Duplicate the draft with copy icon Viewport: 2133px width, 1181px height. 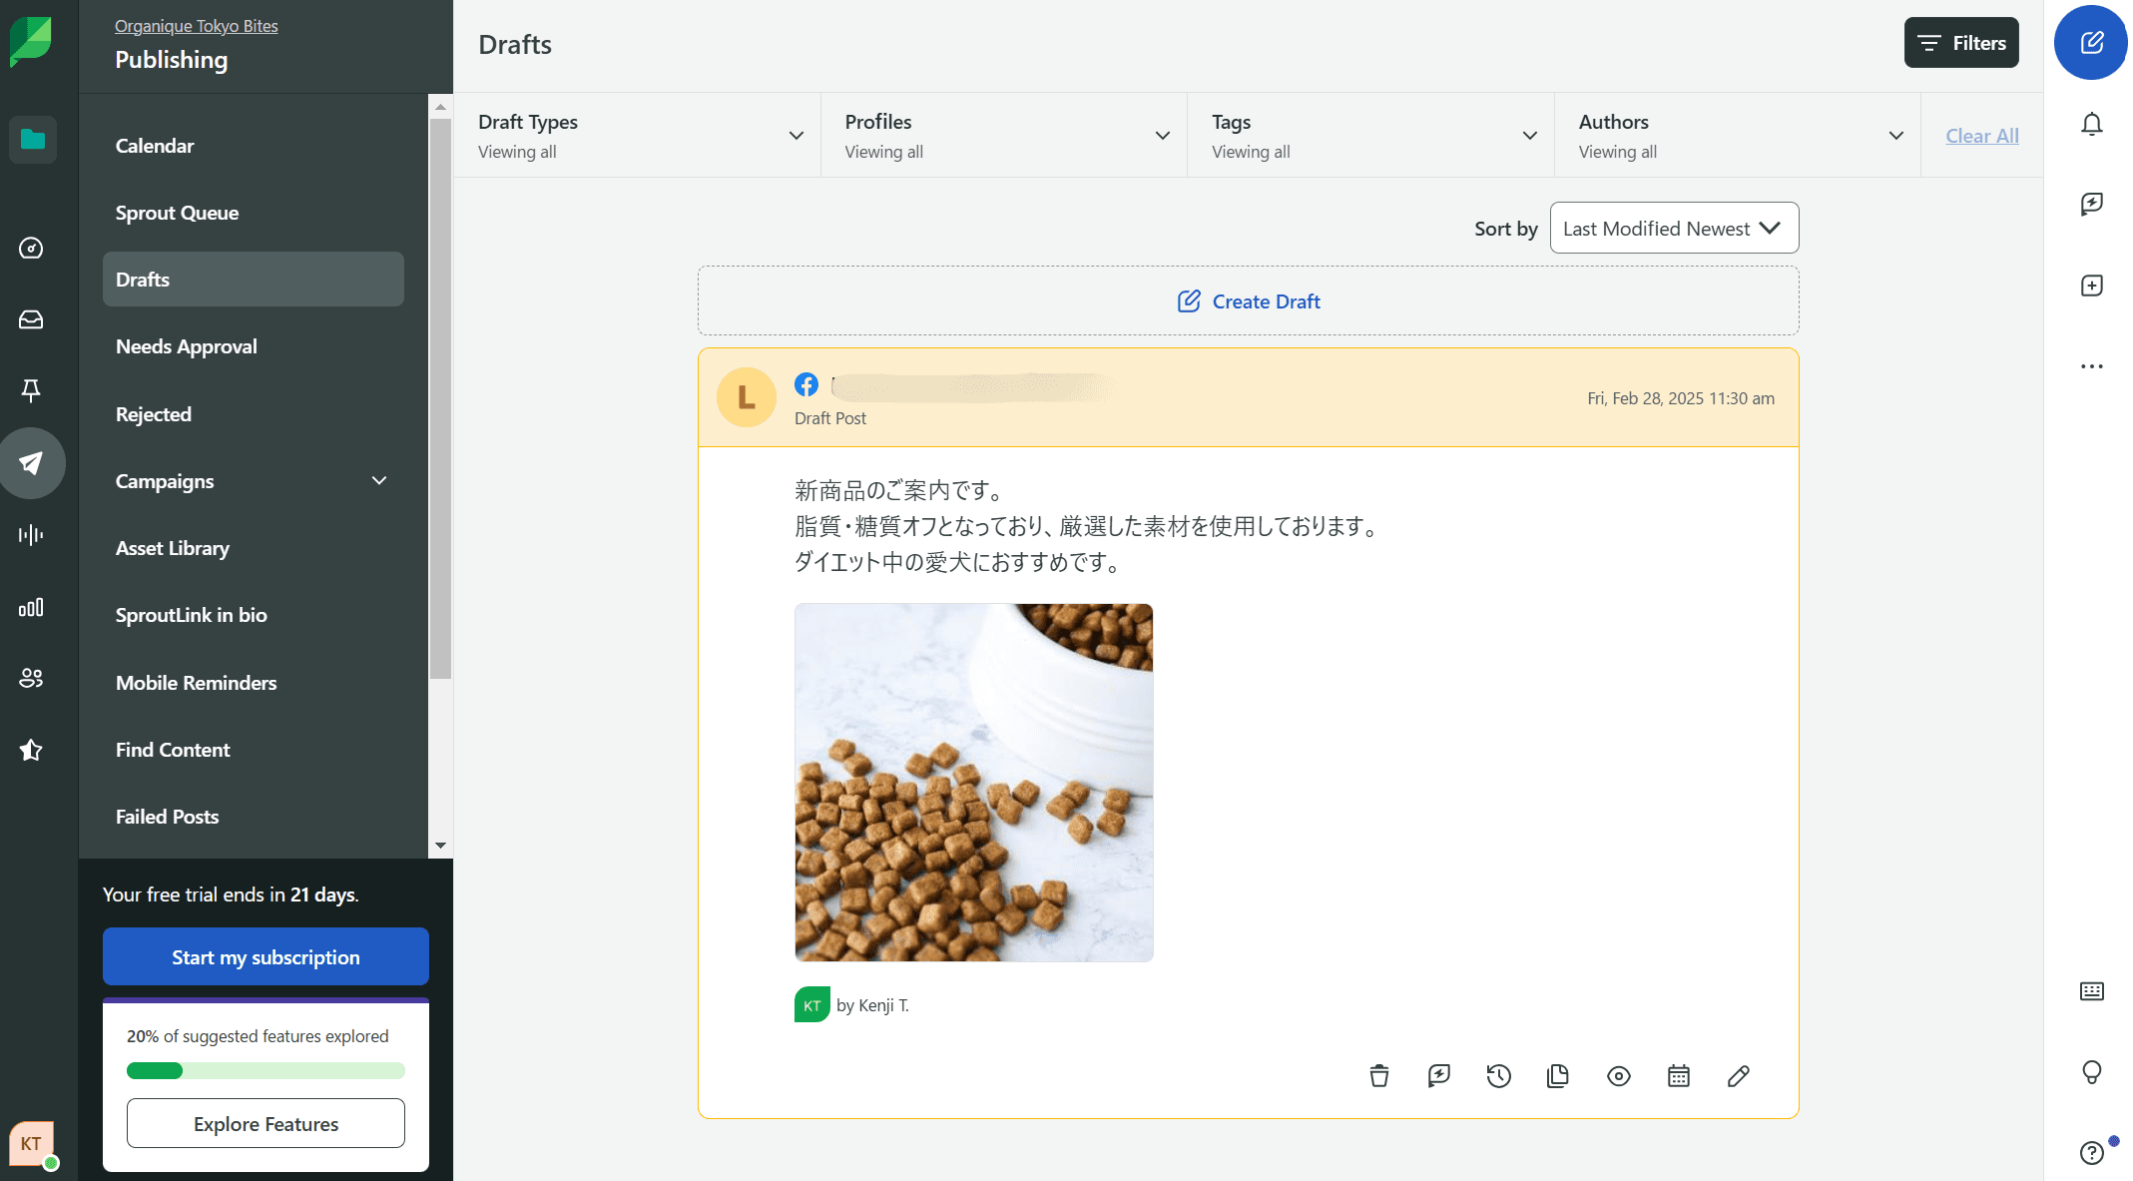click(1557, 1075)
